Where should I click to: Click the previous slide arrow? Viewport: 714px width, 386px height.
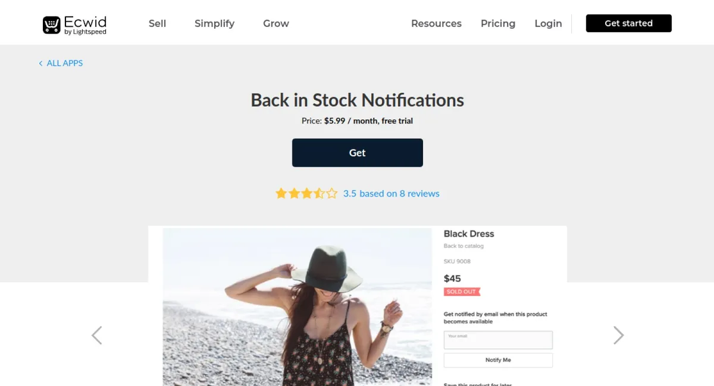[x=97, y=336]
